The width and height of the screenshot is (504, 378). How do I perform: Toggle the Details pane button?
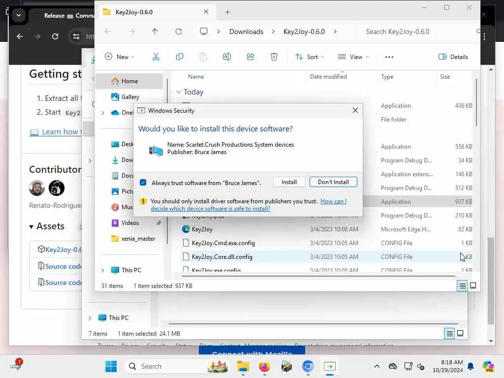point(453,57)
